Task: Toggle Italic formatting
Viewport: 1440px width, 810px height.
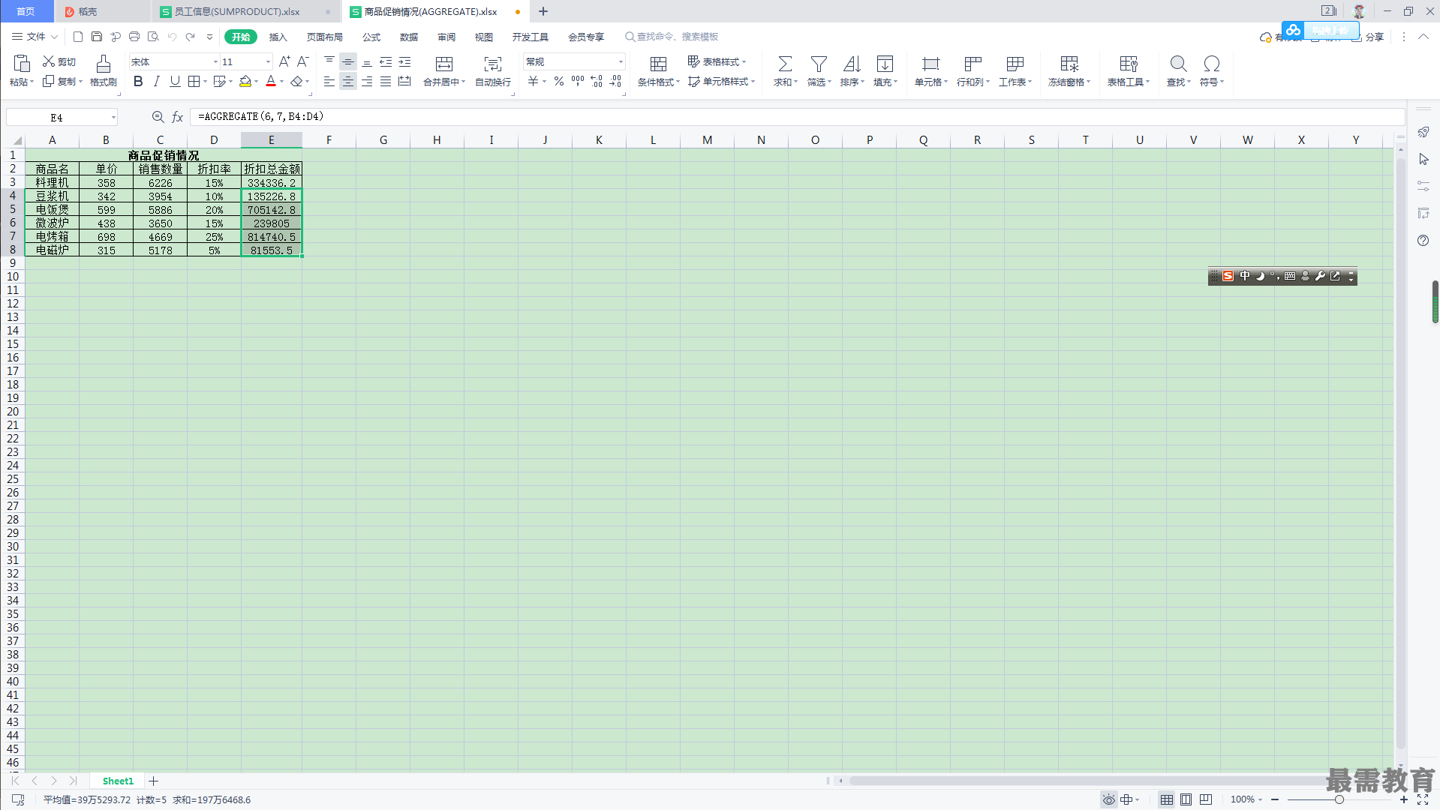Action: pyautogui.click(x=156, y=81)
